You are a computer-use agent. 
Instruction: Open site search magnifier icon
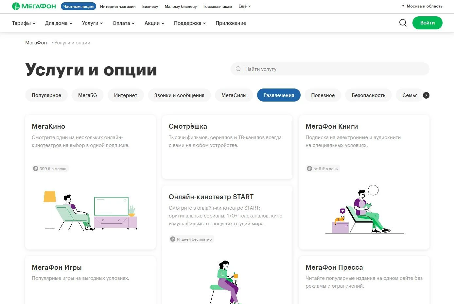403,23
